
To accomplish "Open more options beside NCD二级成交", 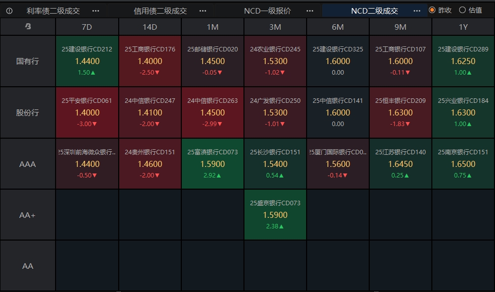I will coord(417,11).
